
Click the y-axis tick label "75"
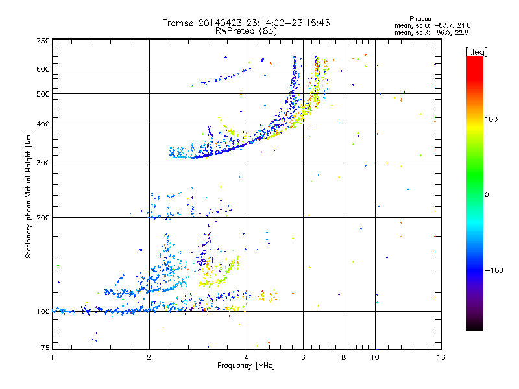point(45,348)
